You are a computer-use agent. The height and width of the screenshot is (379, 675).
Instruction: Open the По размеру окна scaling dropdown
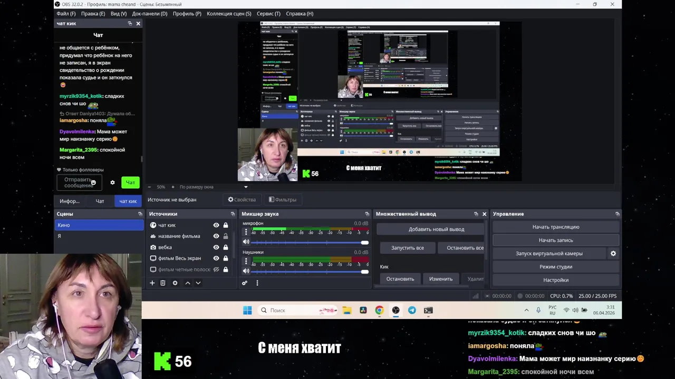(x=214, y=187)
